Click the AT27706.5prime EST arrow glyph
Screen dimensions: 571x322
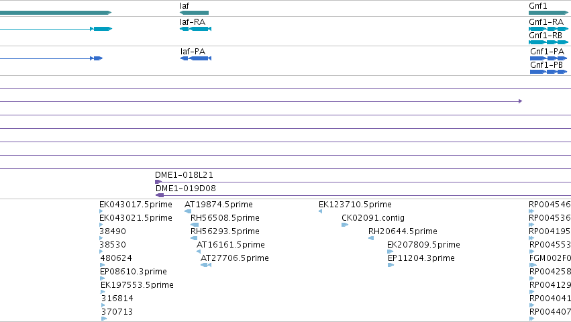point(206,265)
